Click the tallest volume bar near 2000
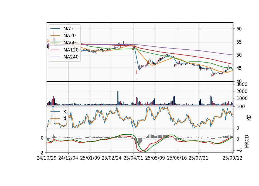This screenshot has width=259, height=186. 118,98
